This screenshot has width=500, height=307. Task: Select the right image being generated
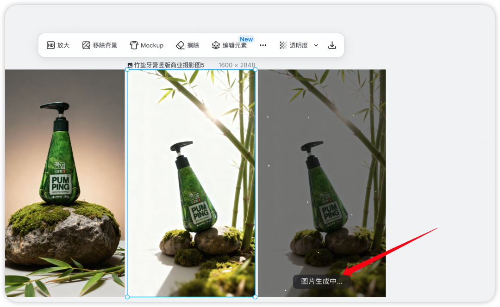click(x=322, y=183)
